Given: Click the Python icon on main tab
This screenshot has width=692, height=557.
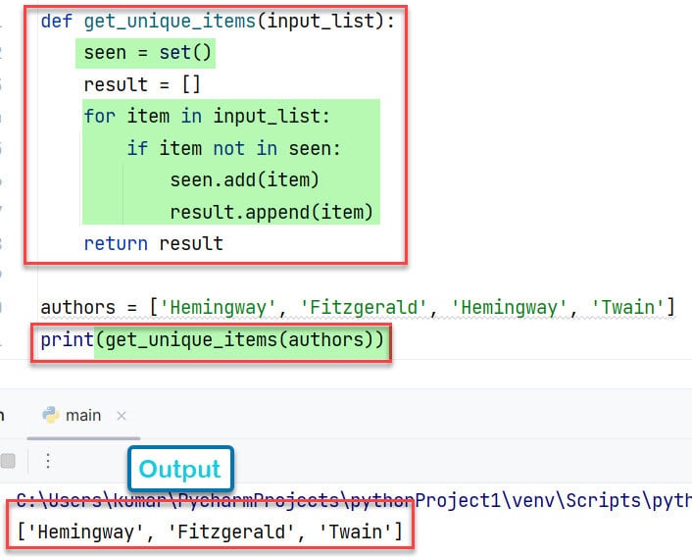Looking at the screenshot, I should click(x=51, y=416).
